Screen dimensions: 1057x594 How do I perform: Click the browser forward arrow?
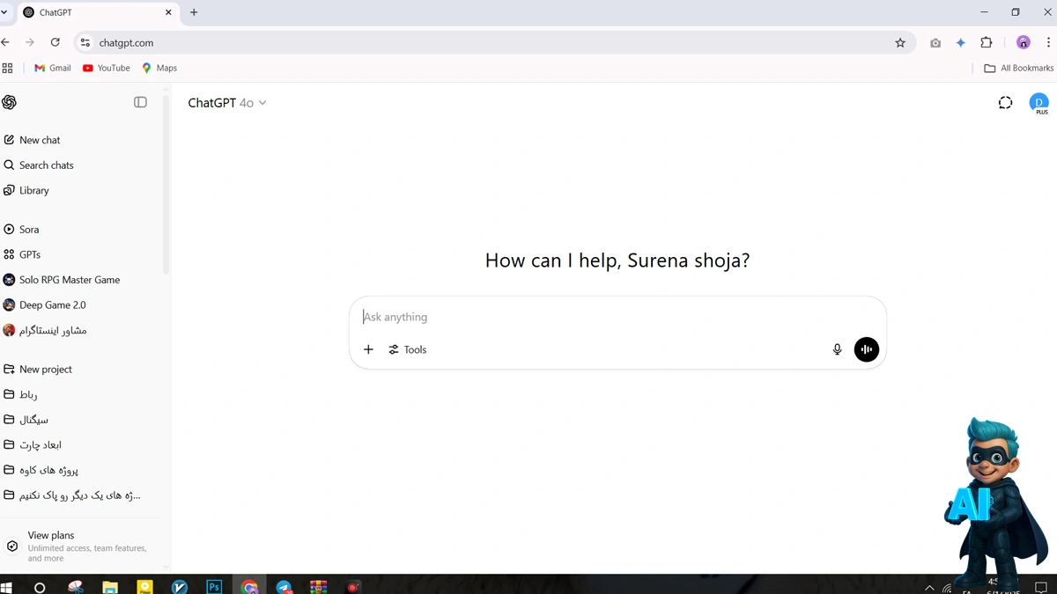click(30, 42)
